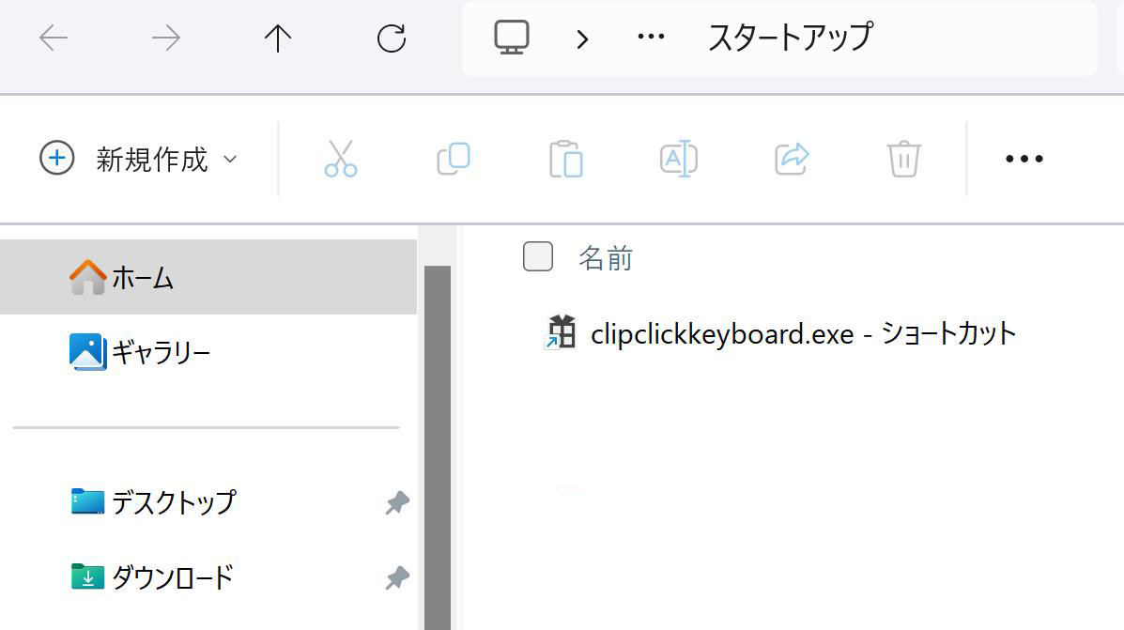Go up one folder level
Image resolution: width=1124 pixels, height=630 pixels.
point(278,38)
